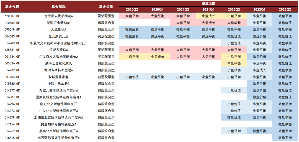Viewport: 299px width, 142px height.
Task: Select fund name 金元顺安优质精选A
Action: coord(59,16)
